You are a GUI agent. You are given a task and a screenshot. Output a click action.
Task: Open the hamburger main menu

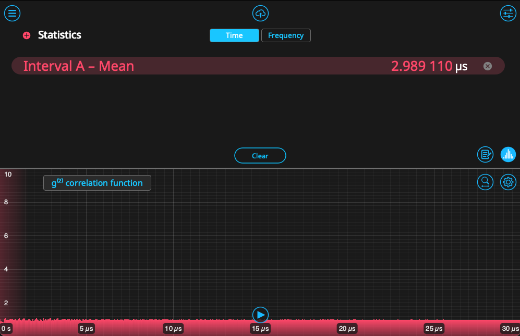pos(12,14)
